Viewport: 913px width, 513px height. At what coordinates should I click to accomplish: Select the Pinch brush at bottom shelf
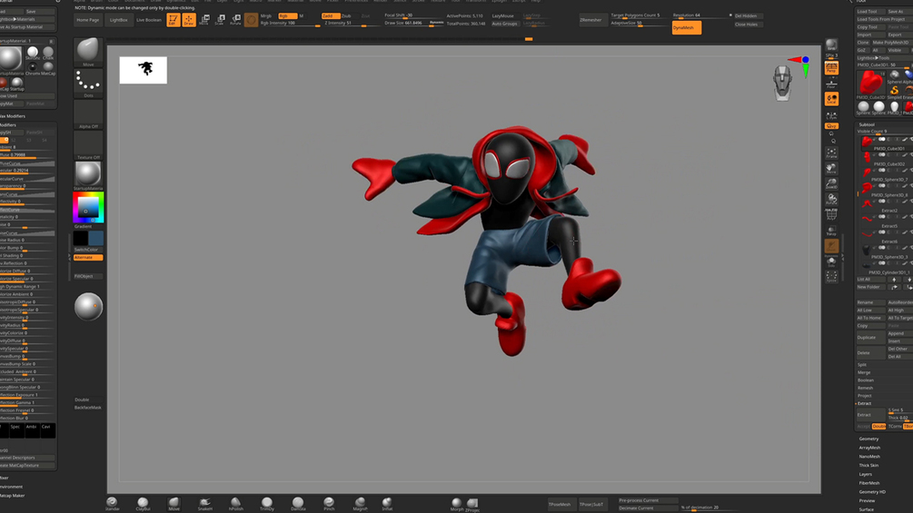click(x=329, y=503)
